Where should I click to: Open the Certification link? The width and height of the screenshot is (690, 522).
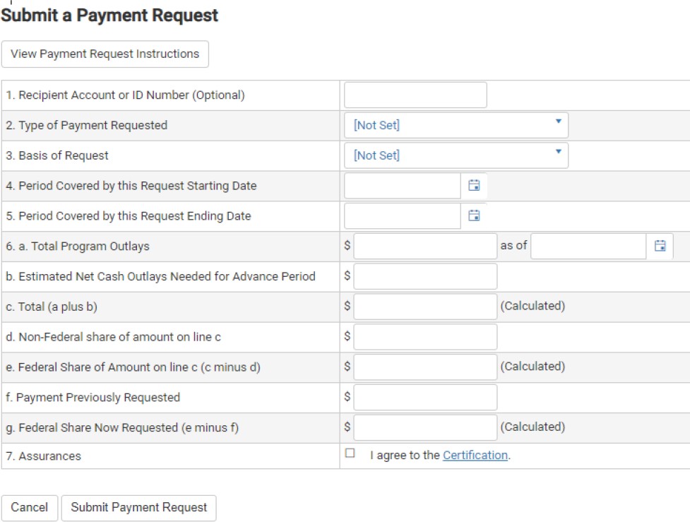(475, 456)
